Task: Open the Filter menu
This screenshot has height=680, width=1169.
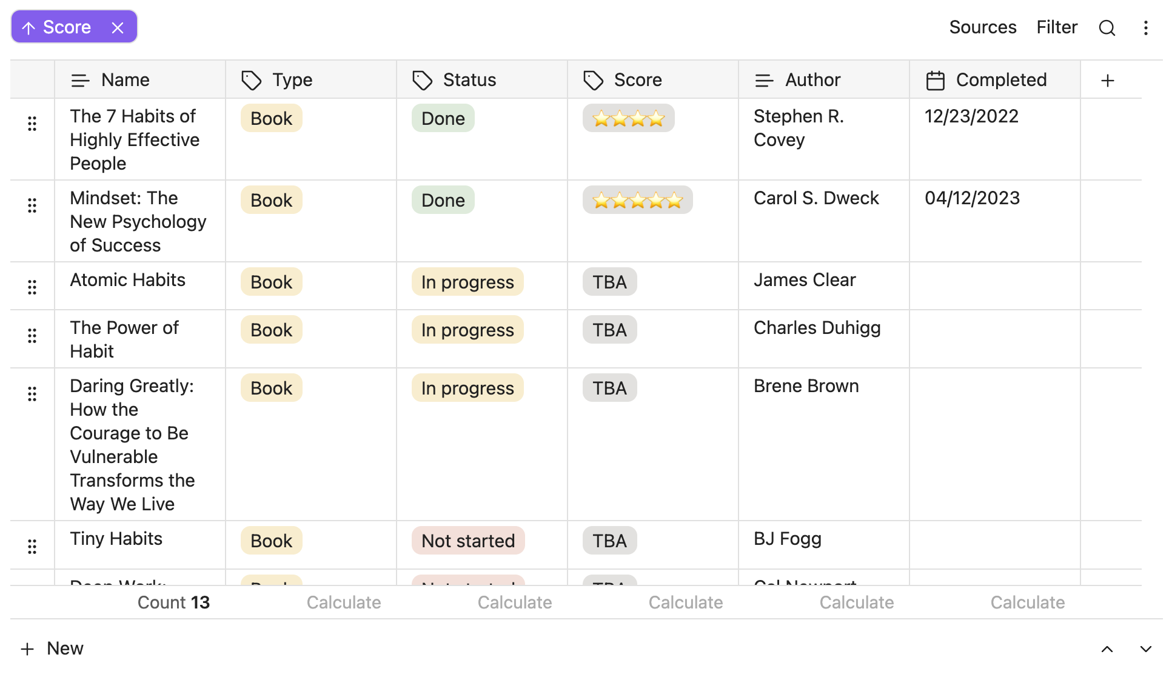Action: pyautogui.click(x=1056, y=27)
